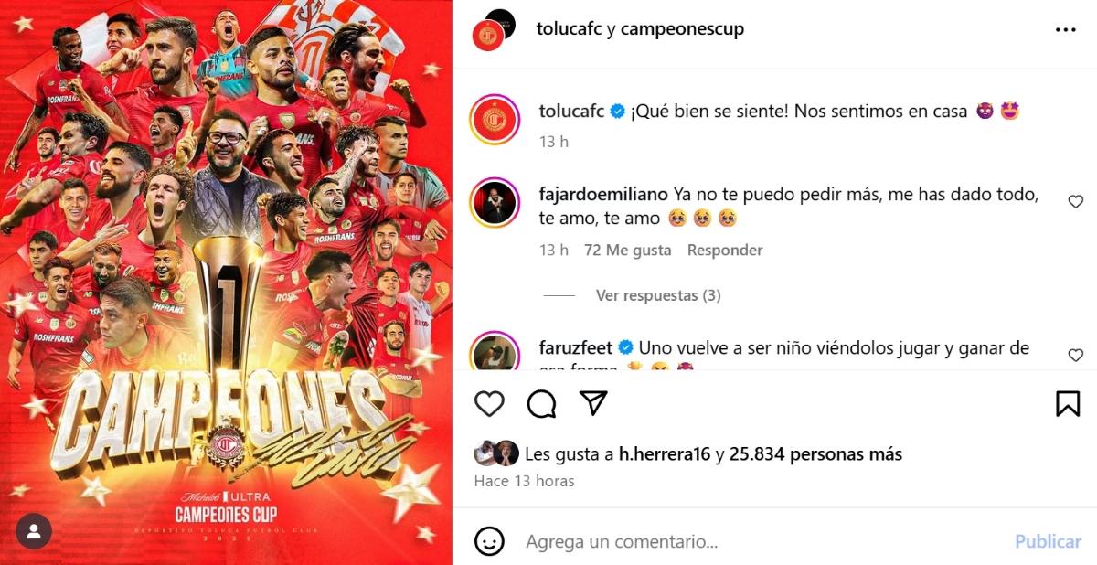Like faruzfeet's comment heart

point(1076,355)
